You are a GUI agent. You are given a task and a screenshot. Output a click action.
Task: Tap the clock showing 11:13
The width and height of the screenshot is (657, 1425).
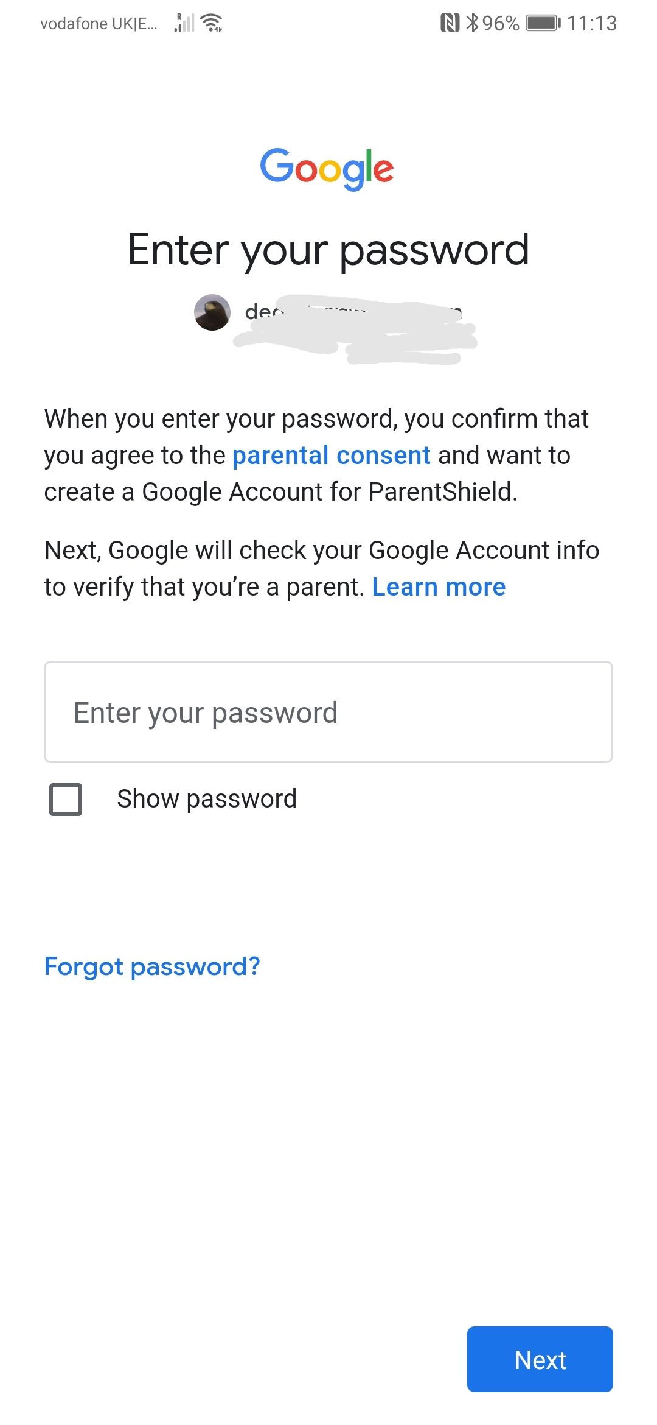pos(593,23)
